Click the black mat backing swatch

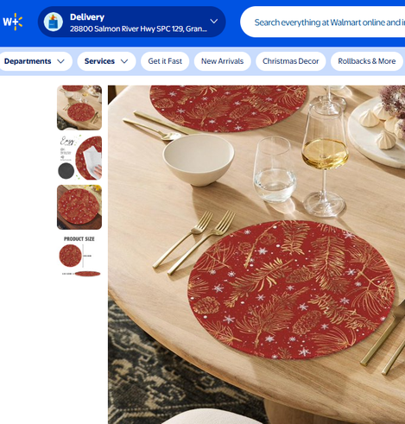pos(66,171)
